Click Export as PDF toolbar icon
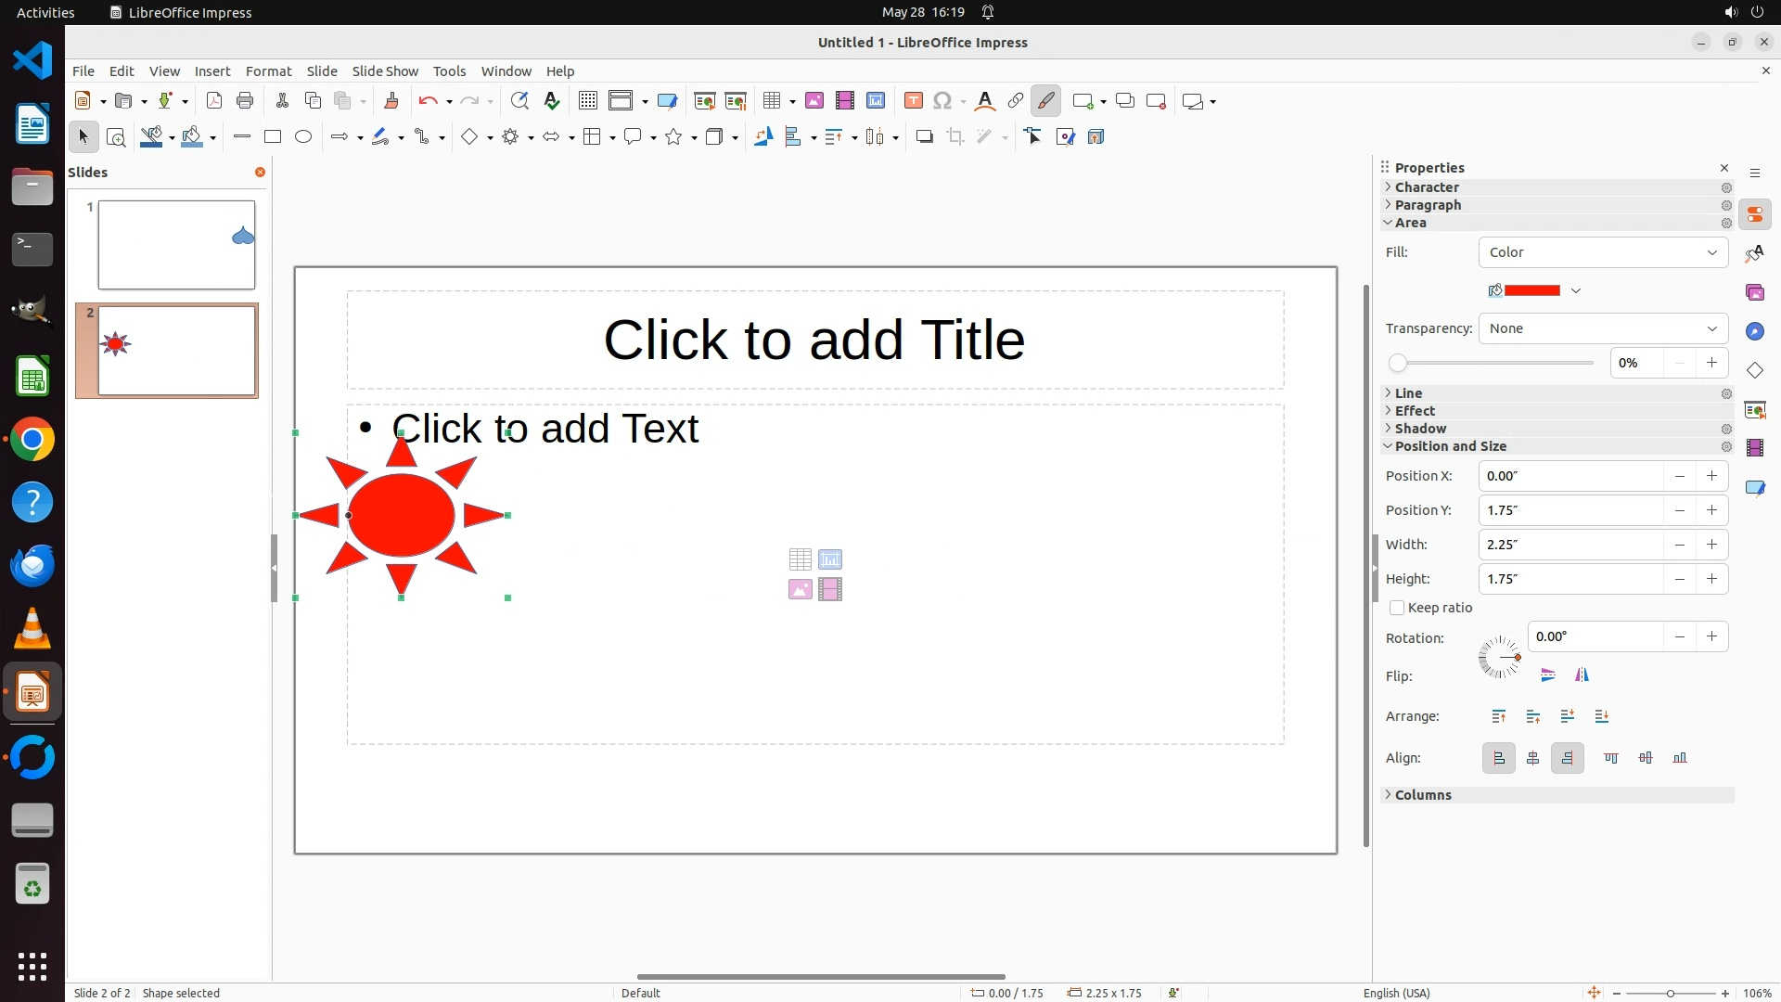Viewport: 1781px width, 1002px height. (214, 101)
